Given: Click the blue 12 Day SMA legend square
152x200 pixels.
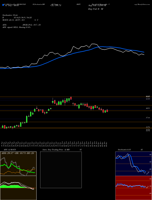Looking at the screenshot, I should (x=3, y=5).
